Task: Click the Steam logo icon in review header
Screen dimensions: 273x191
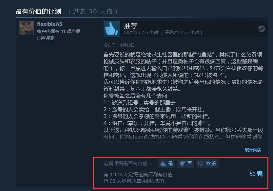Action: click(261, 29)
